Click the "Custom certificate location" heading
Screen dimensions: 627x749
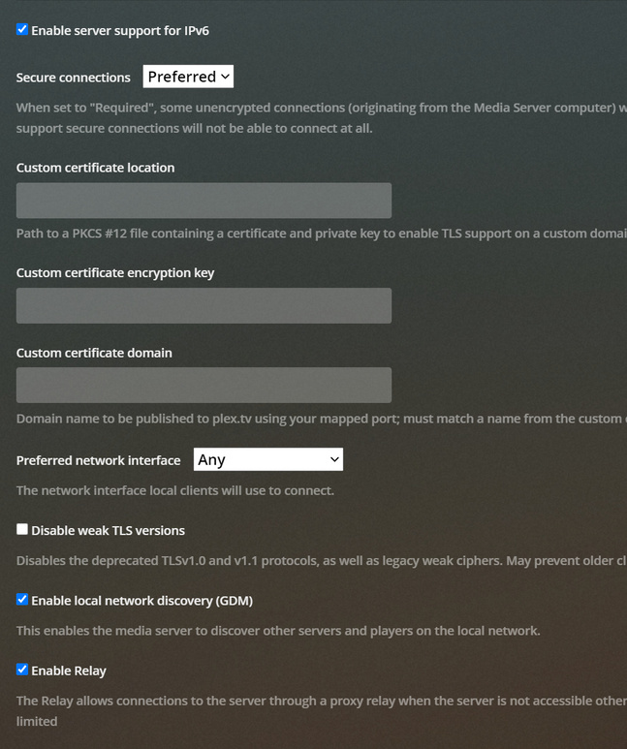point(95,168)
